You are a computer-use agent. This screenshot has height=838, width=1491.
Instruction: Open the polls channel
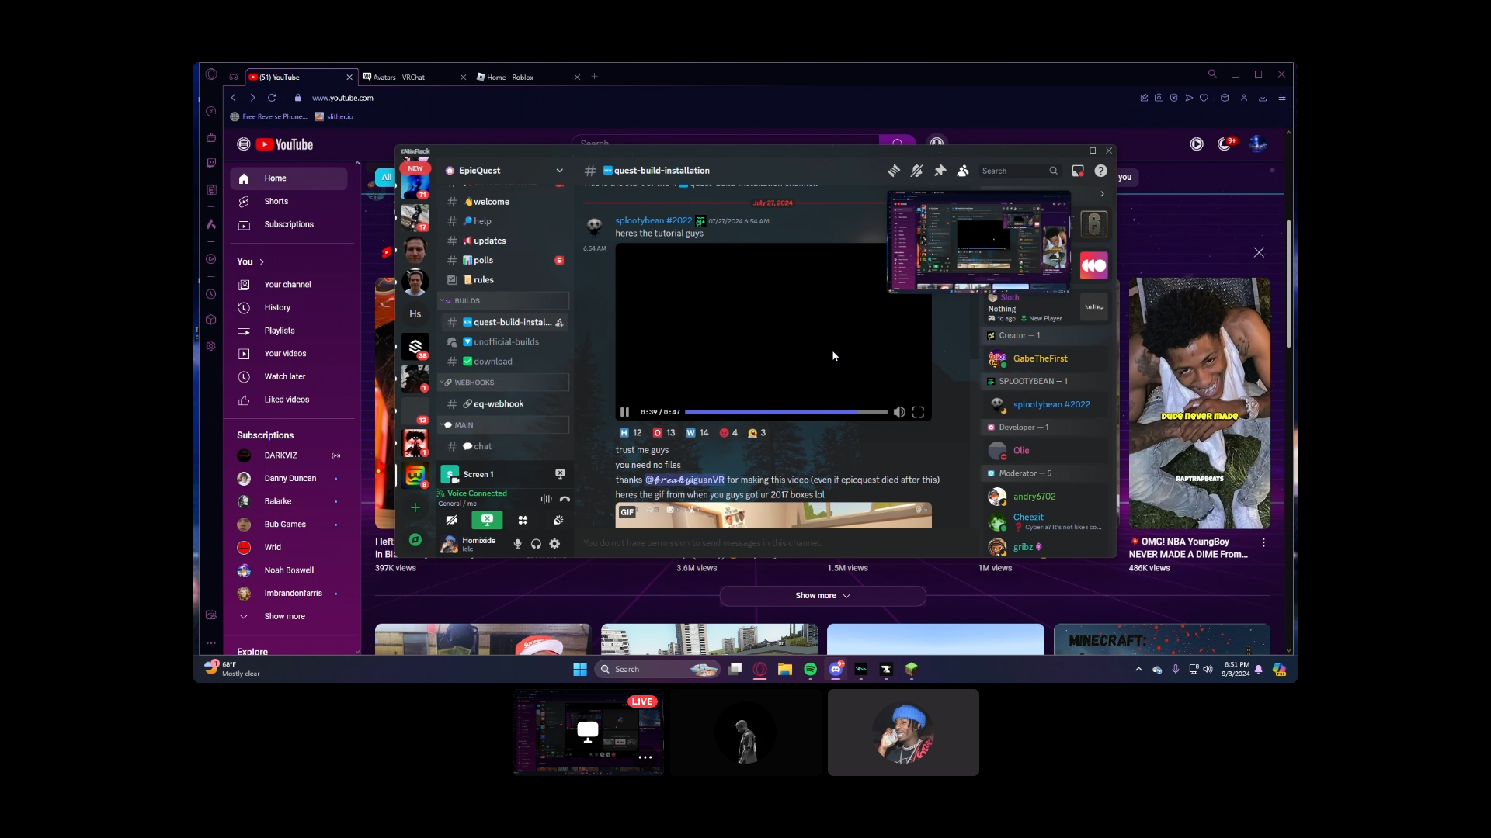[484, 261]
